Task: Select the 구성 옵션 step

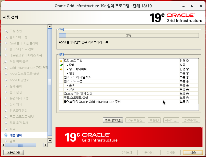Action: click(x=16, y=31)
